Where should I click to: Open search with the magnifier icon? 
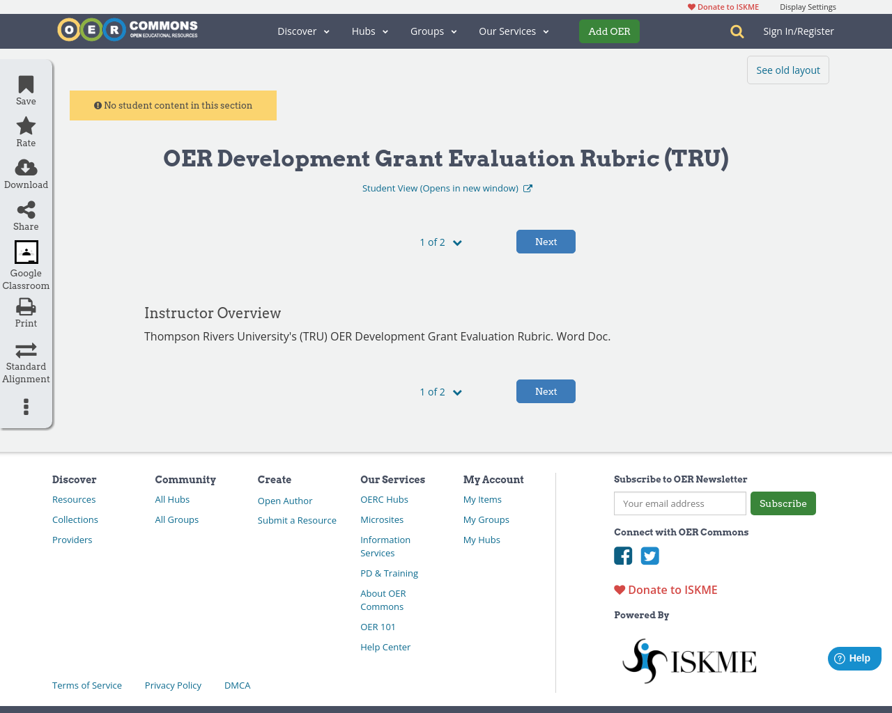(736, 31)
